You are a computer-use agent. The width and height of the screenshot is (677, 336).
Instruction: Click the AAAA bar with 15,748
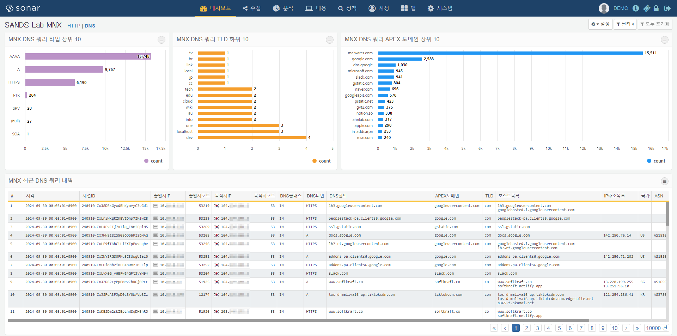coord(88,56)
